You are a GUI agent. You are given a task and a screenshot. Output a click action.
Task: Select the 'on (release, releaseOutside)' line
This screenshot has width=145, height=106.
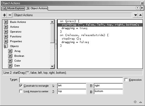(x=84, y=35)
